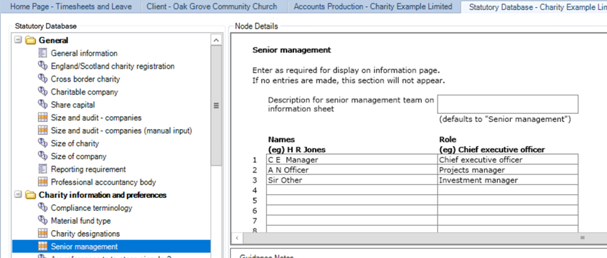This screenshot has width=607, height=258.
Task: Click the Reporting requirement document icon
Action: click(43, 169)
